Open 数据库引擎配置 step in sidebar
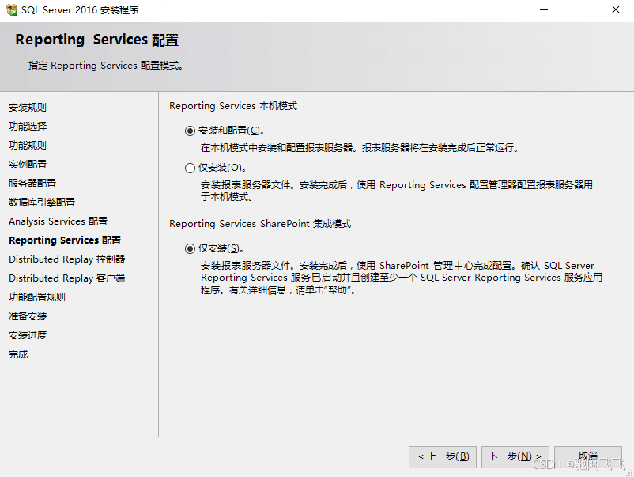The image size is (634, 477). pyautogui.click(x=42, y=203)
